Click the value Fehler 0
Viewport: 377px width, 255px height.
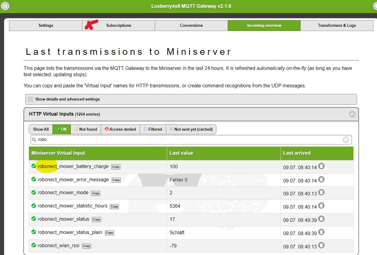click(179, 180)
